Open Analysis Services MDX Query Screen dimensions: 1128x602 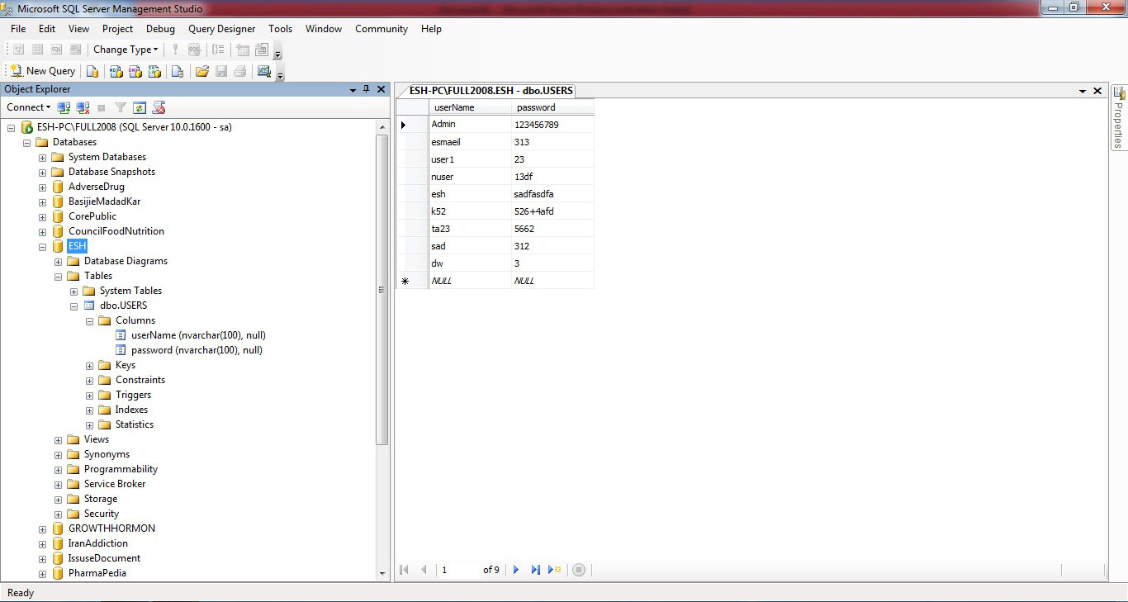pos(116,71)
